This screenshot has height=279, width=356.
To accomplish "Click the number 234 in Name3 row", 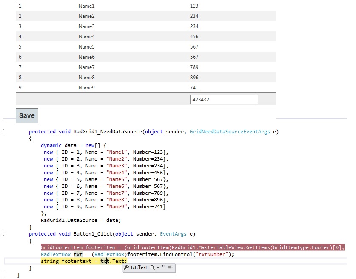I will (x=194, y=26).
